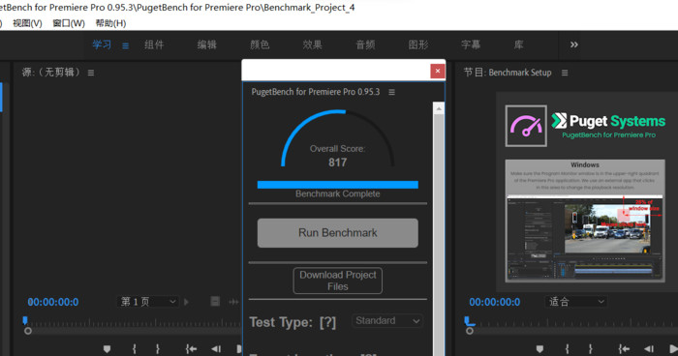Step back one frame in program monitor
Viewport: 678px width, 356px height.
(649, 348)
